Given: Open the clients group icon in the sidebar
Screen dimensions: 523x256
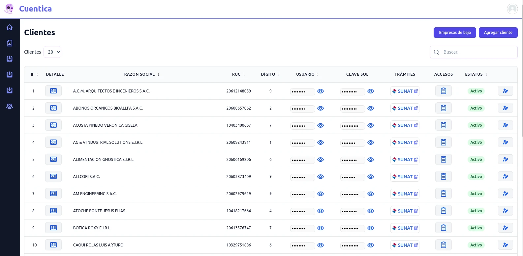Looking at the screenshot, I should pyautogui.click(x=10, y=106).
